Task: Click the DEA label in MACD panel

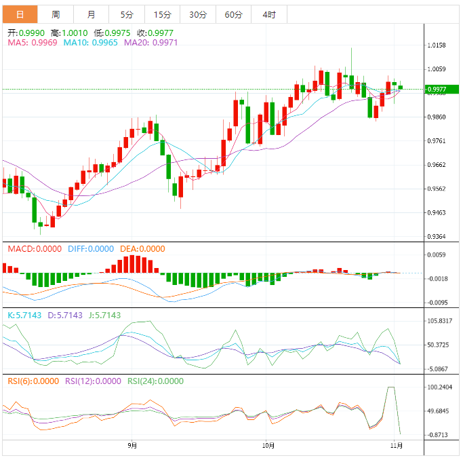Action: point(142,249)
